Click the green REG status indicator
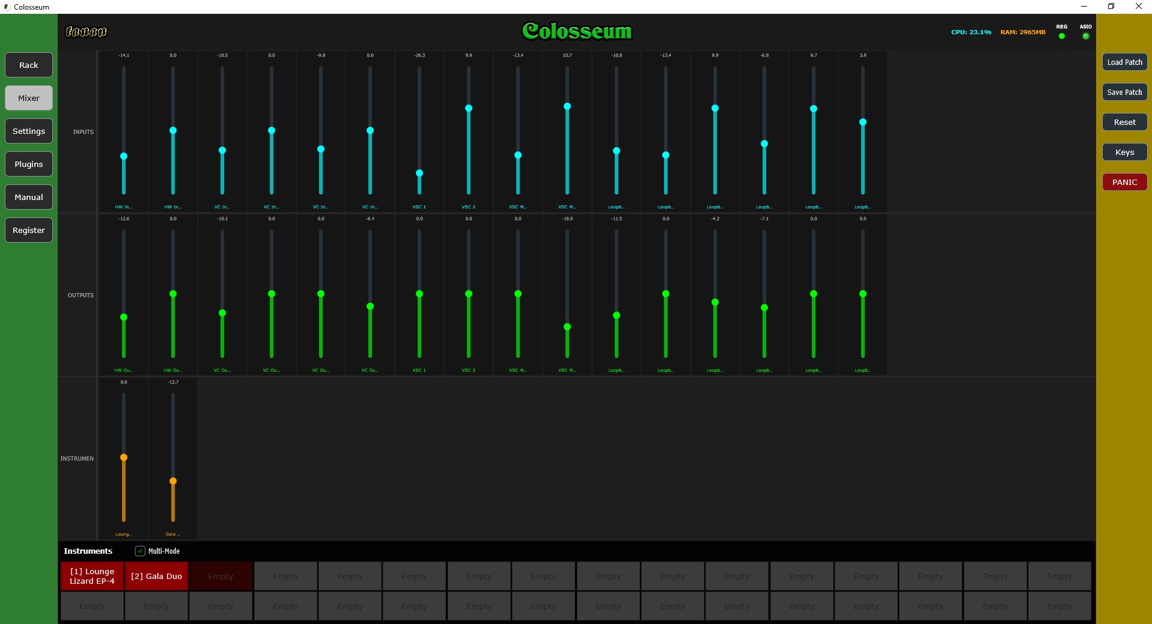This screenshot has height=624, width=1152. [1062, 36]
